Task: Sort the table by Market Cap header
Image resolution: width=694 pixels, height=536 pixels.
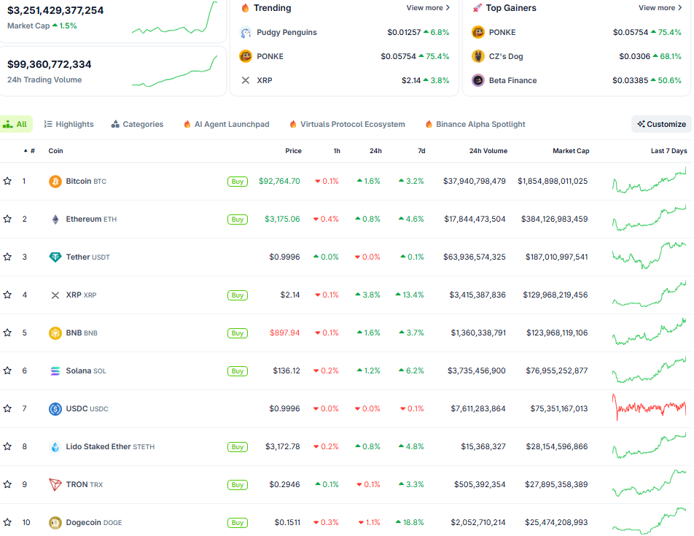Action: point(570,151)
